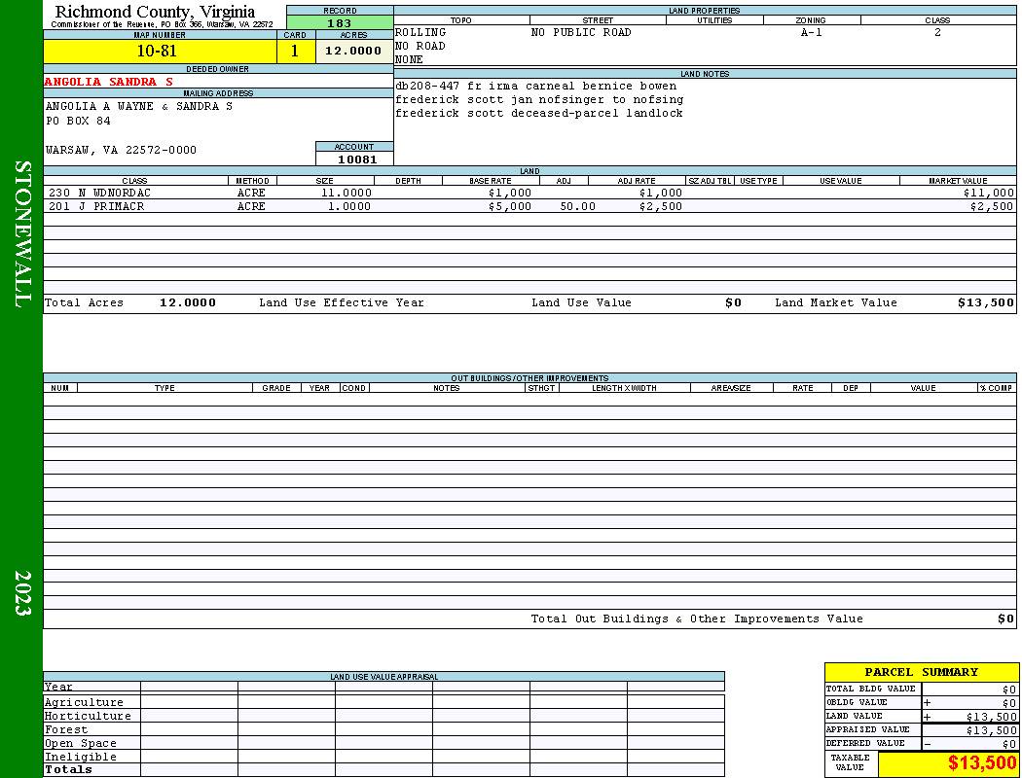Click Open Space row label
Image resolution: width=1022 pixels, height=778 pixels.
[80, 744]
